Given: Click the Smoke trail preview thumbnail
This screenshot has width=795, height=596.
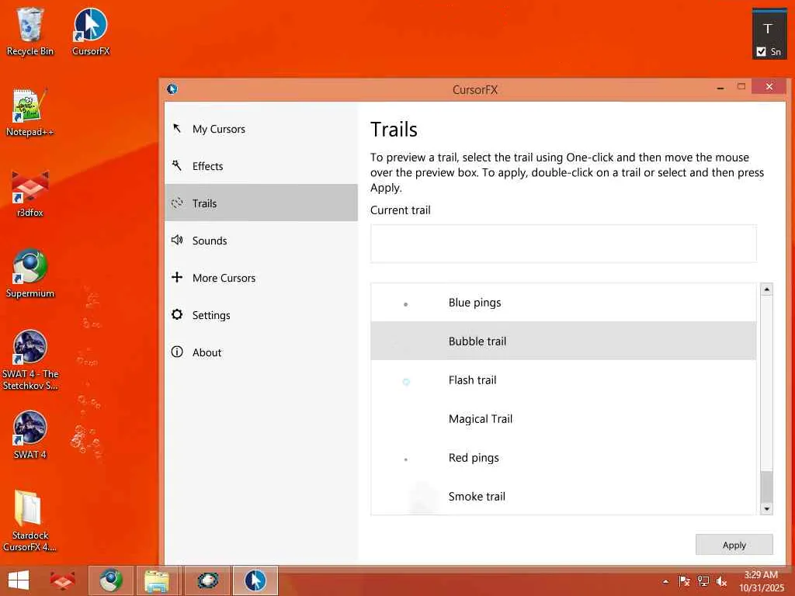Looking at the screenshot, I should (x=423, y=497).
